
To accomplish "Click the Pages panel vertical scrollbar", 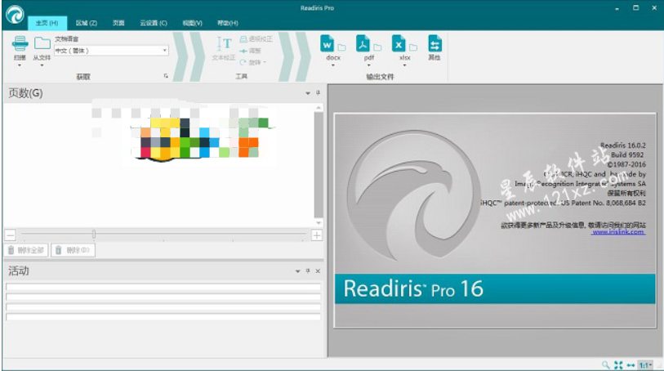I will (x=319, y=165).
